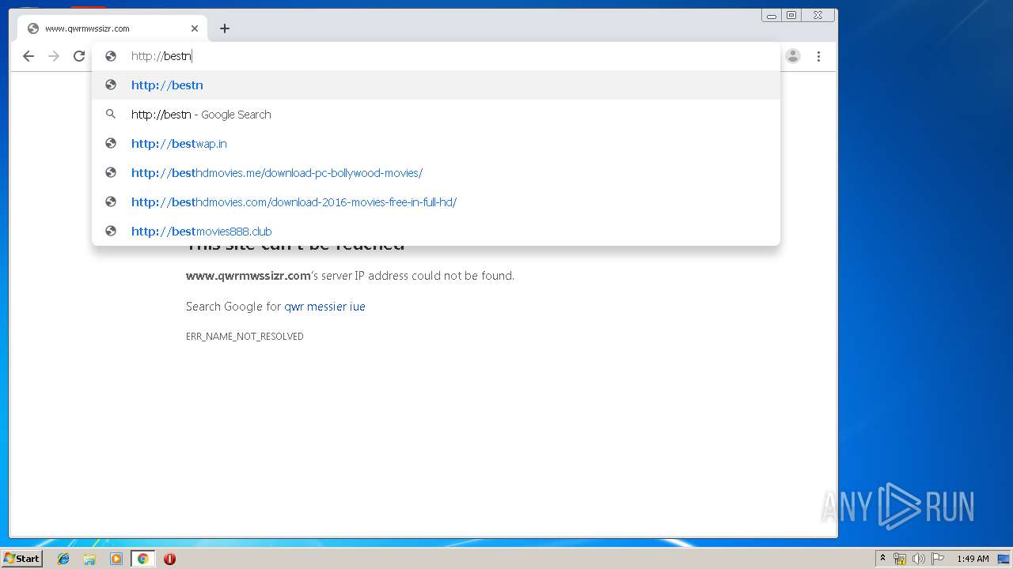1013x569 pixels.
Task: Open Action Center flag icon
Action: [x=937, y=559]
